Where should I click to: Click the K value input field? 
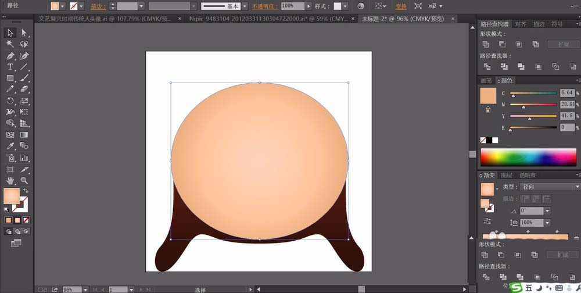566,127
